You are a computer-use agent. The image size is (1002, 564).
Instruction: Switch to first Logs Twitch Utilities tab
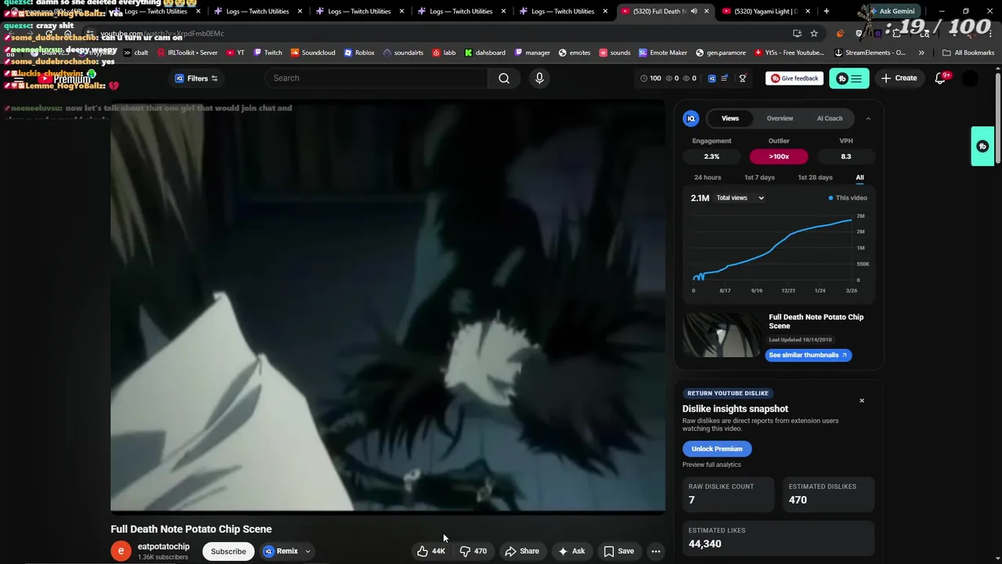click(155, 11)
